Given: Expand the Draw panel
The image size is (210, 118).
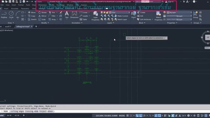Looking at the screenshot, I should pyautogui.click(x=11, y=23).
